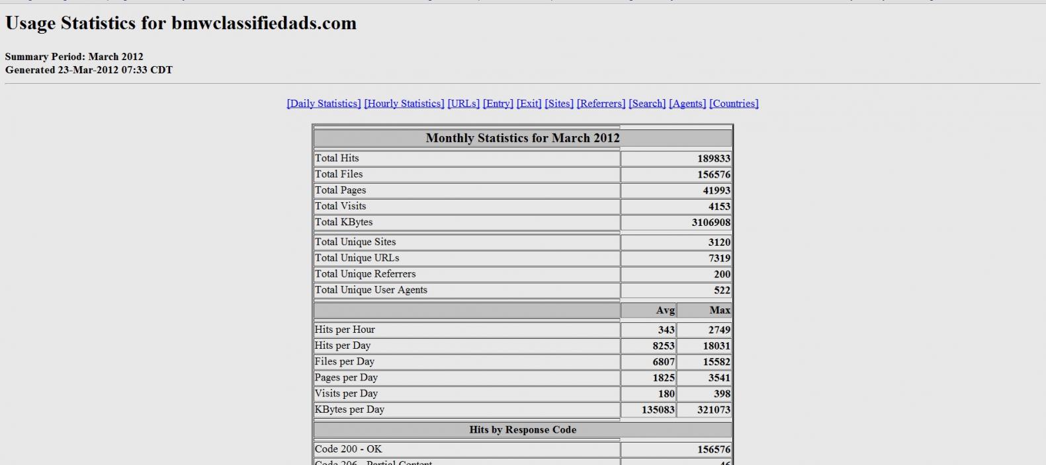Click the 'Hits by Response Code' header
Viewport: 1046px width, 465px height.
tap(523, 430)
